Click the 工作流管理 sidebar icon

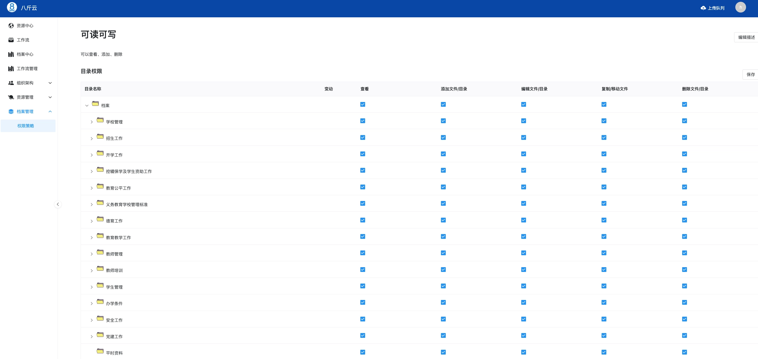pyautogui.click(x=11, y=69)
